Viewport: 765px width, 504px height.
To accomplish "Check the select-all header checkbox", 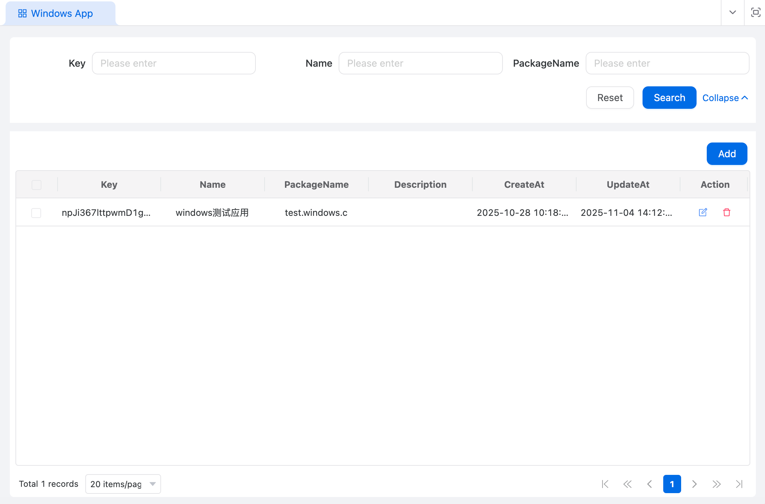I will coord(36,185).
